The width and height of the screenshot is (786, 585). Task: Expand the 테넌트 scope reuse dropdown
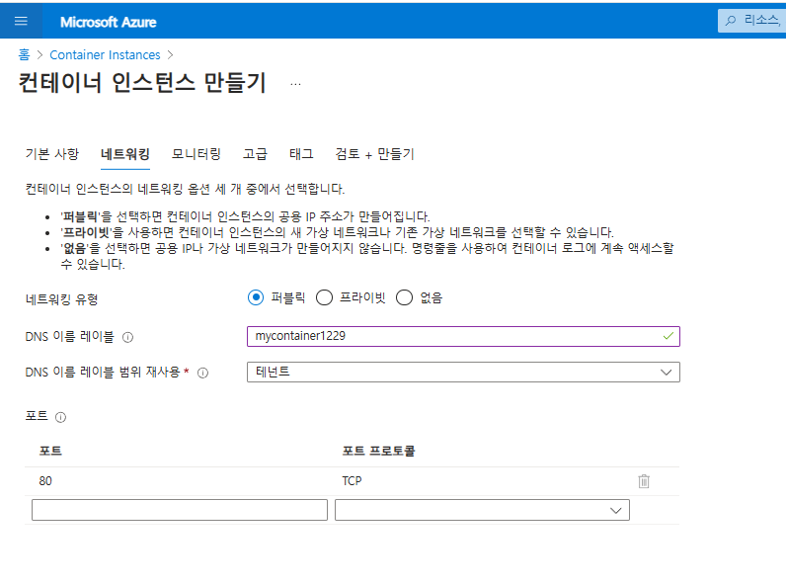(463, 373)
